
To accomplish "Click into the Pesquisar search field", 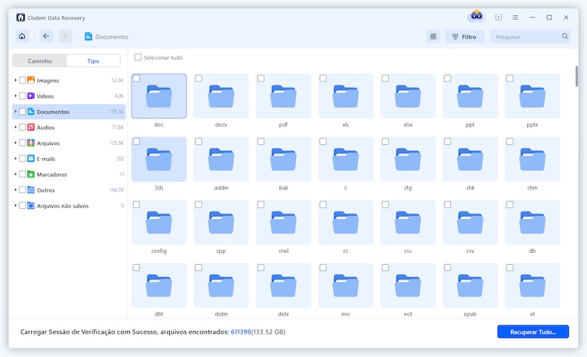I will click(525, 36).
